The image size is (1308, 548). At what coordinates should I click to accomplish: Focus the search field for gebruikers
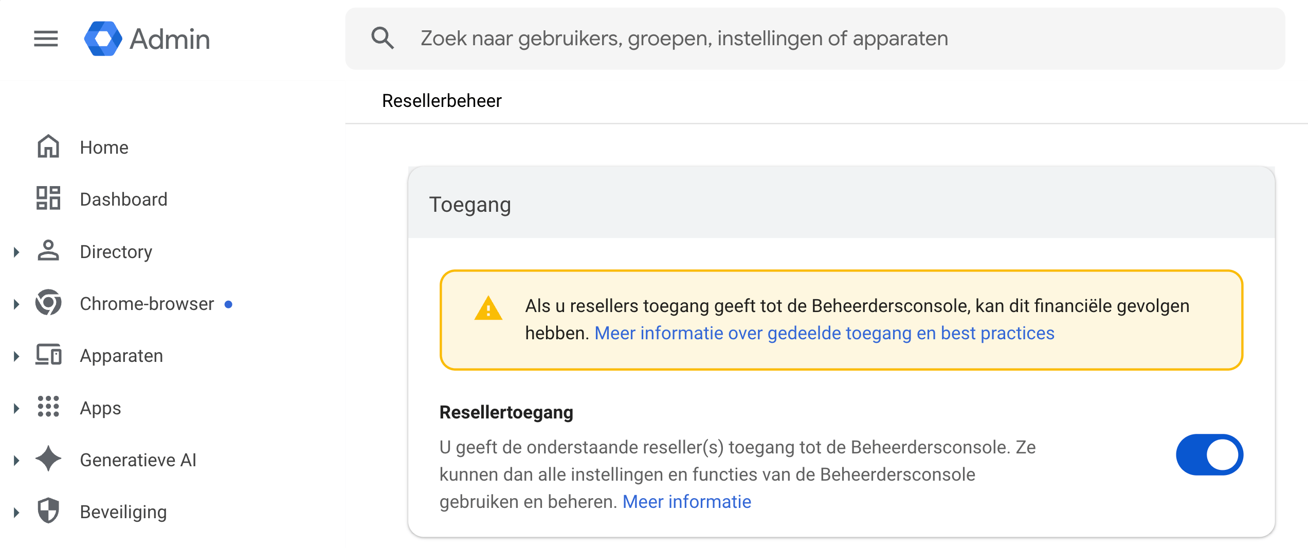pos(815,39)
